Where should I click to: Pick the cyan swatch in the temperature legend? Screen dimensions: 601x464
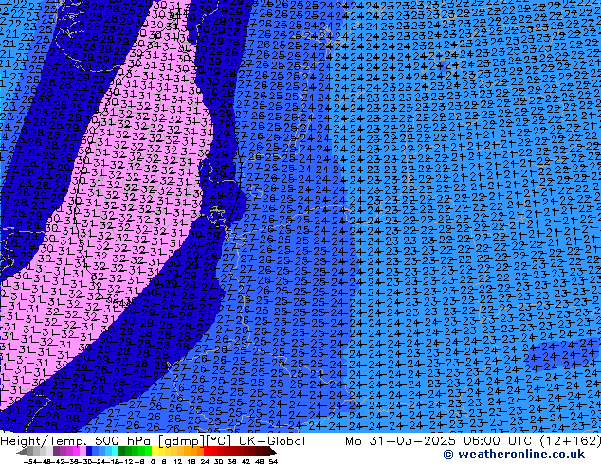click(x=116, y=452)
